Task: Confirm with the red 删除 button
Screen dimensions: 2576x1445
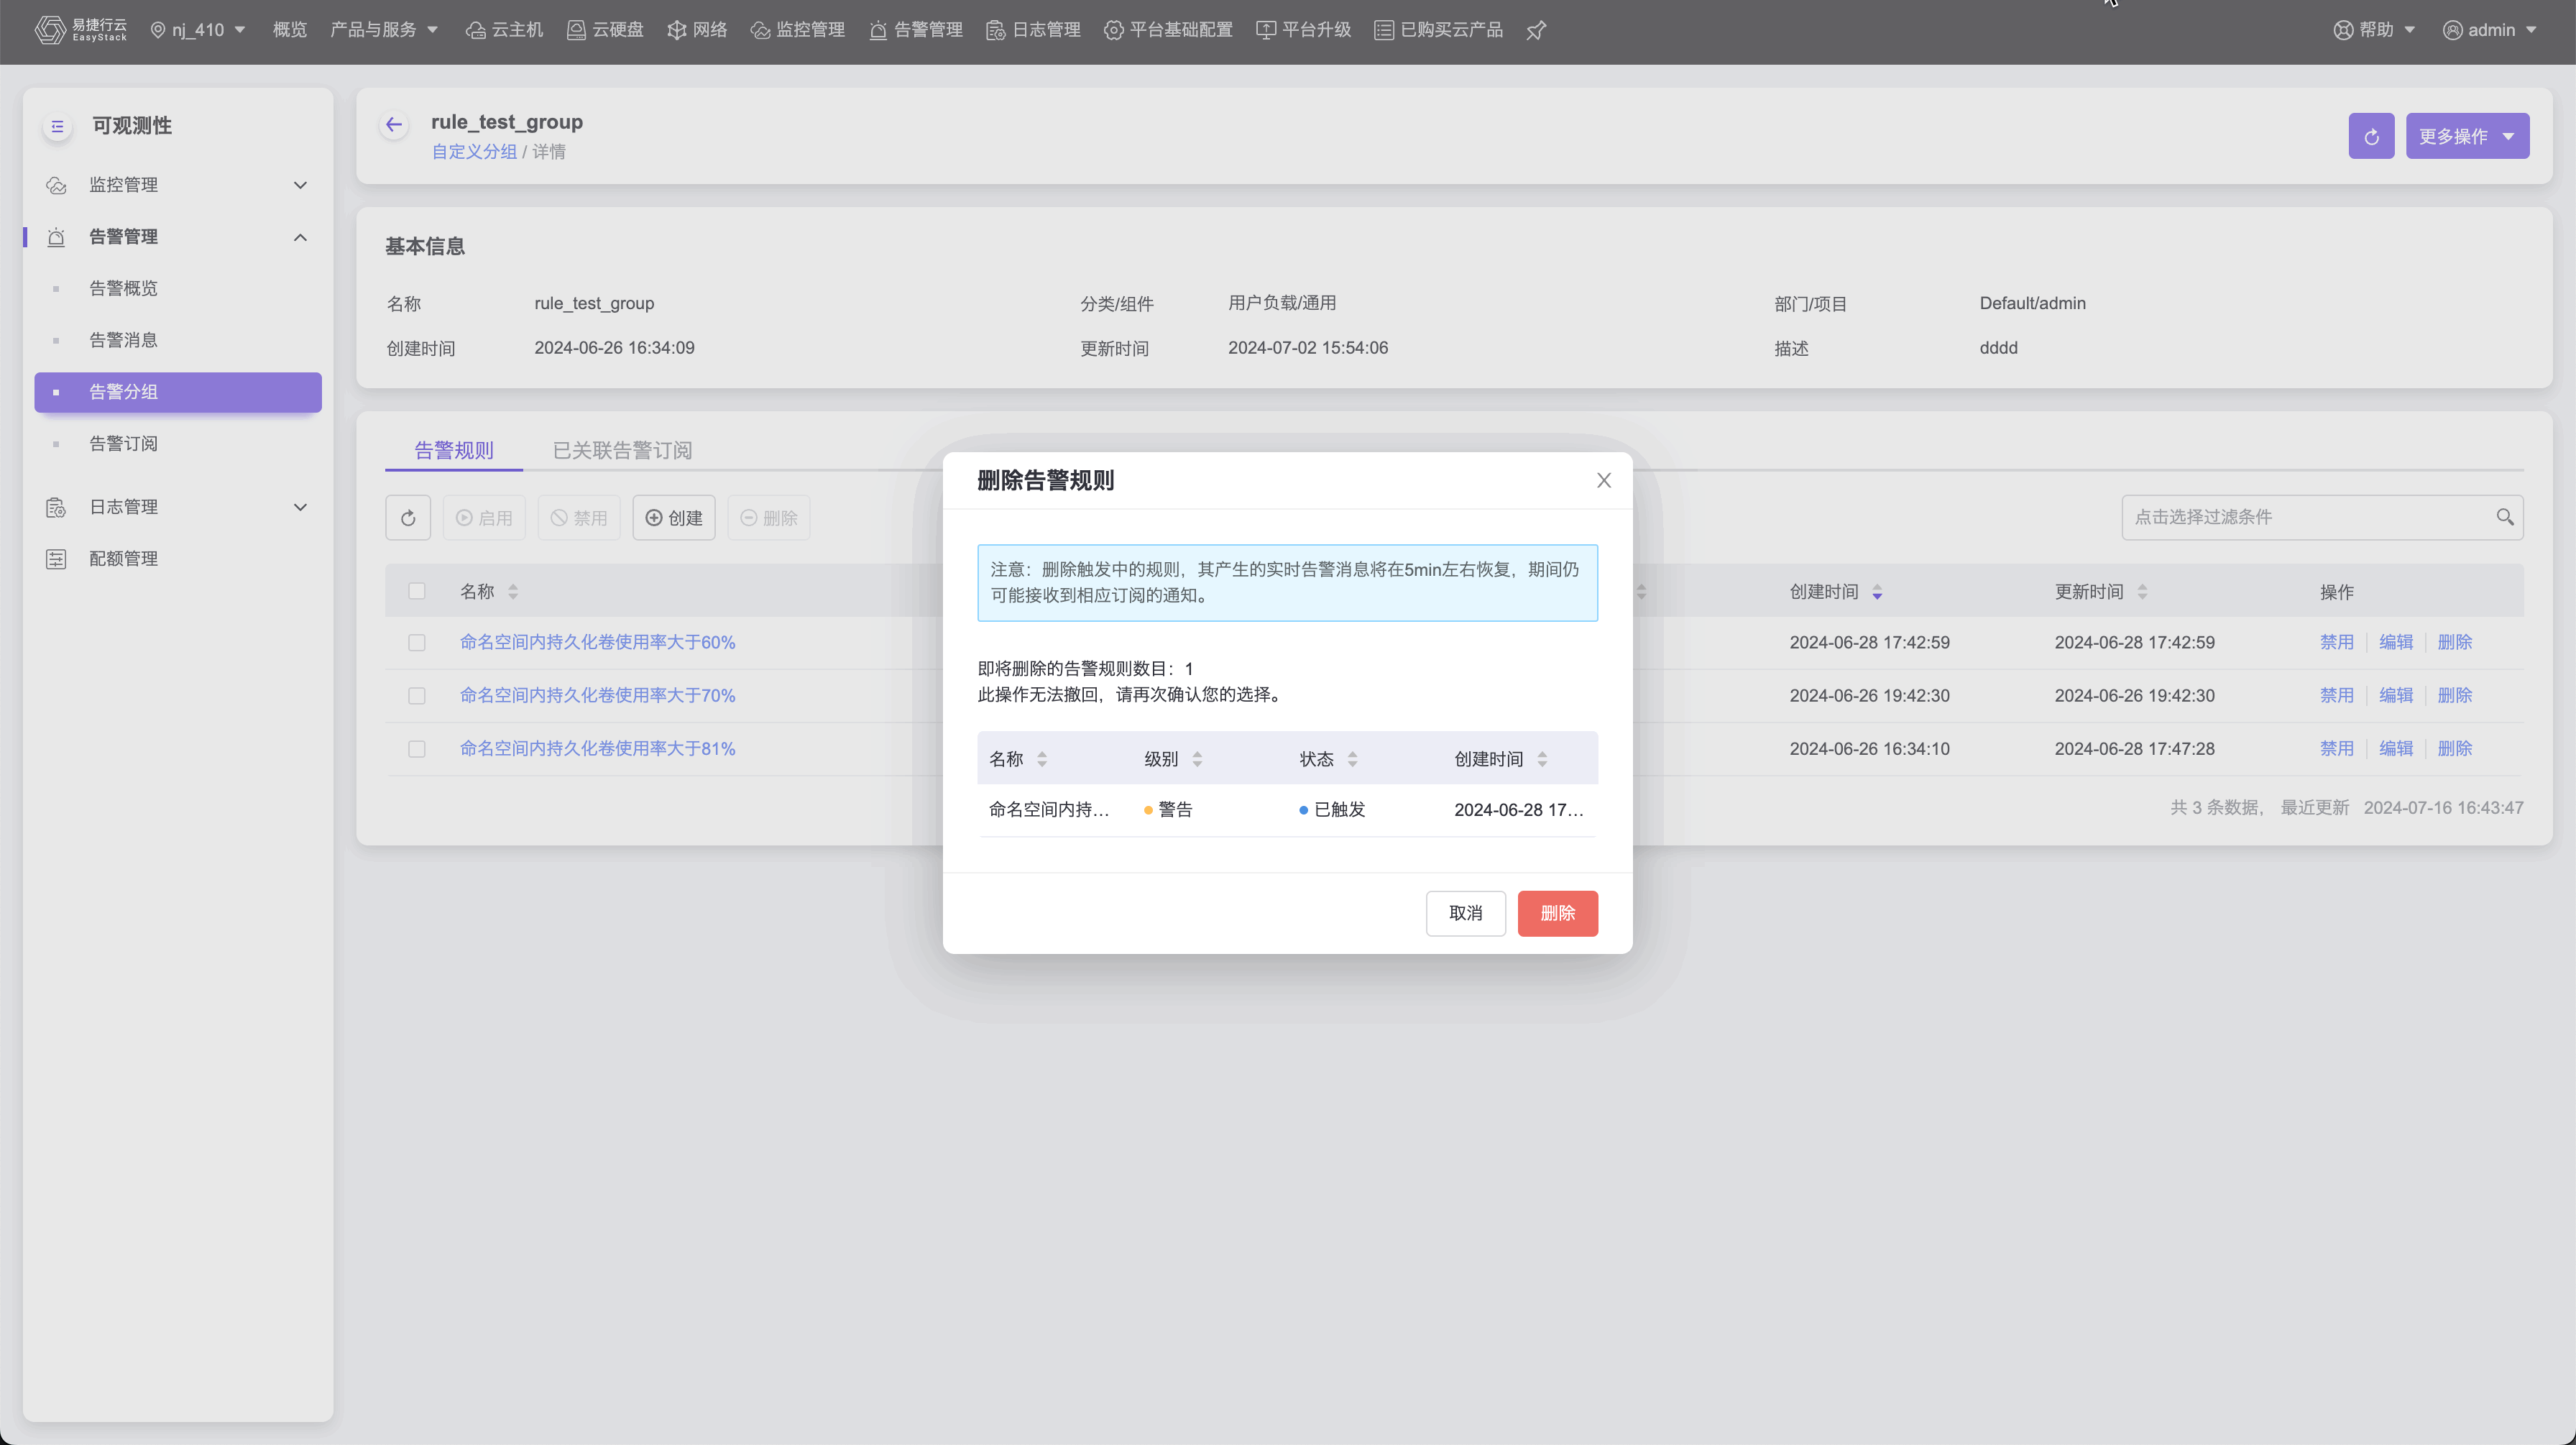Action: pyautogui.click(x=1557, y=913)
